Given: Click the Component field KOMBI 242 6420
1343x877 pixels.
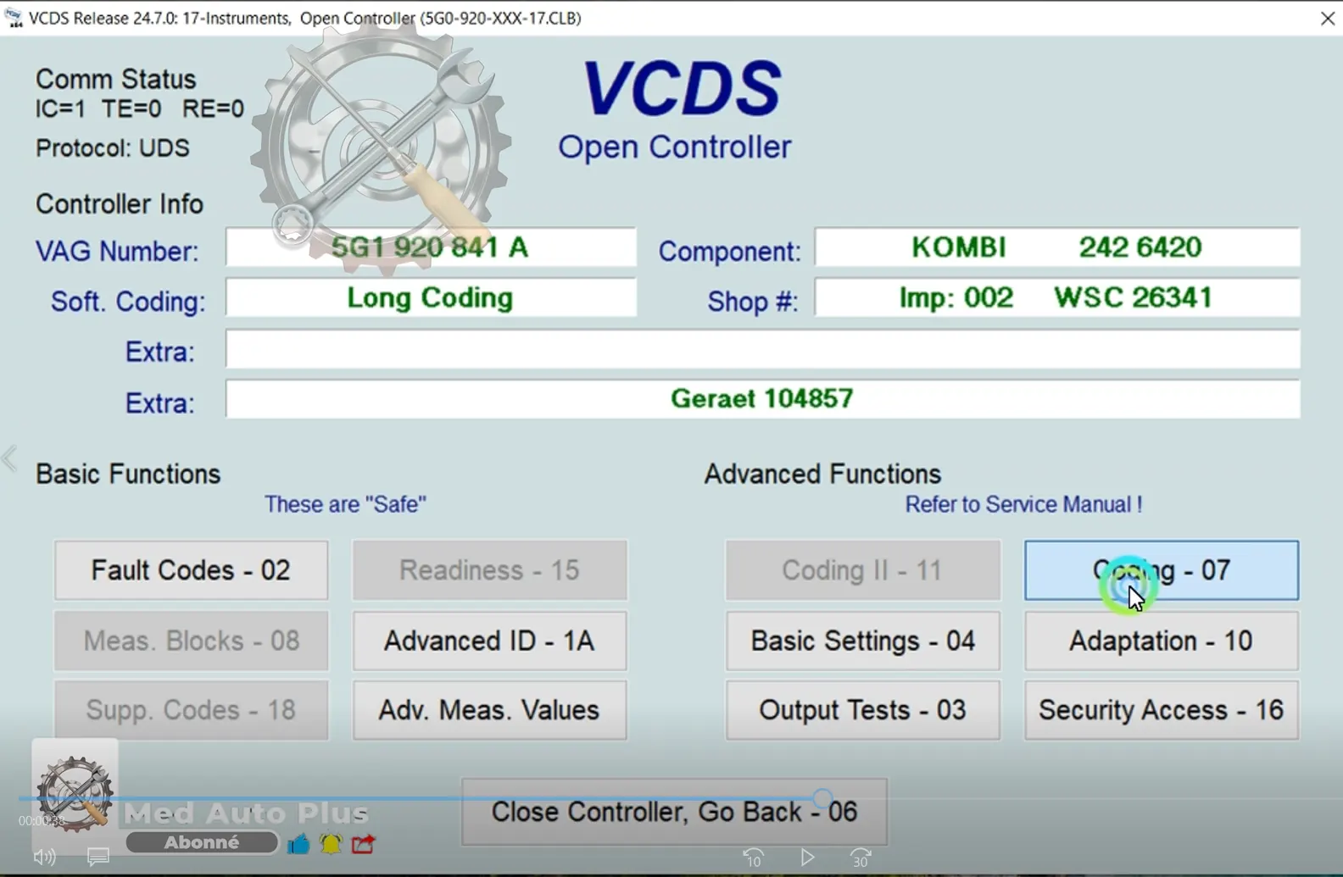Looking at the screenshot, I should 1057,247.
